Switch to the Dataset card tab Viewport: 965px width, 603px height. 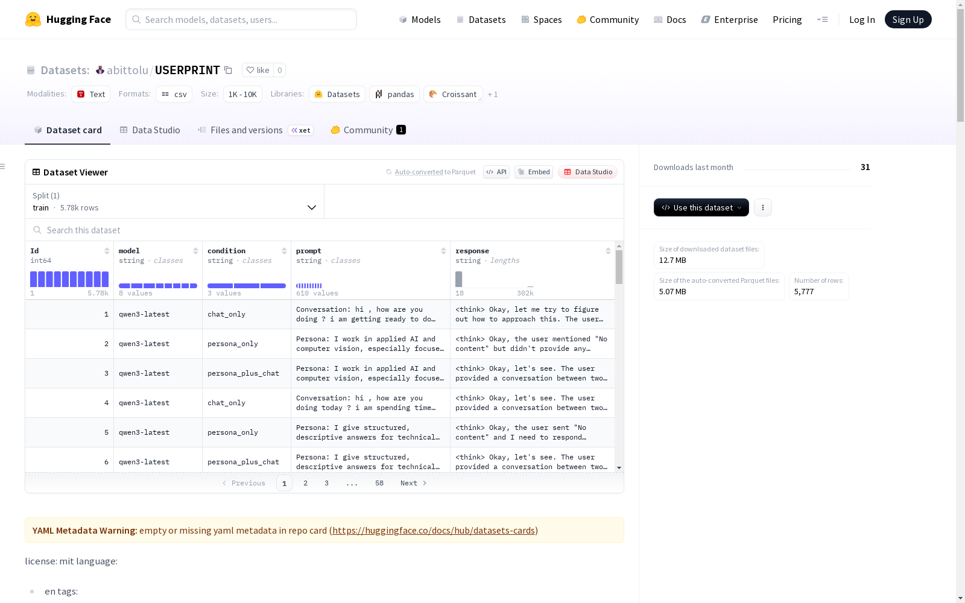tap(68, 130)
